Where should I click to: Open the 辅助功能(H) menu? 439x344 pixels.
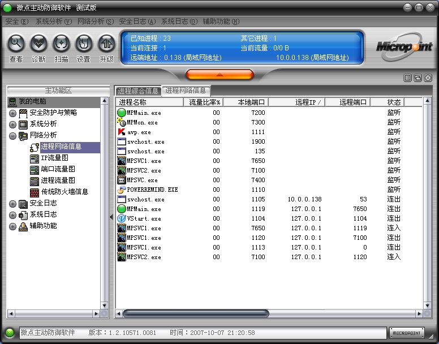(221, 21)
